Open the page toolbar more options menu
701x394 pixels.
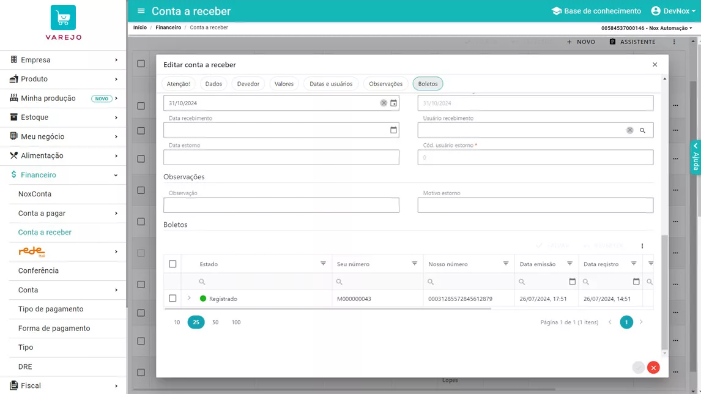[674, 42]
